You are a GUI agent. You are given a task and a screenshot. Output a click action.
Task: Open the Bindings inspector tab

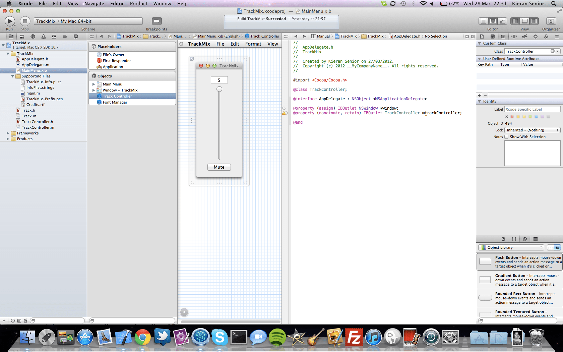[x=546, y=36]
